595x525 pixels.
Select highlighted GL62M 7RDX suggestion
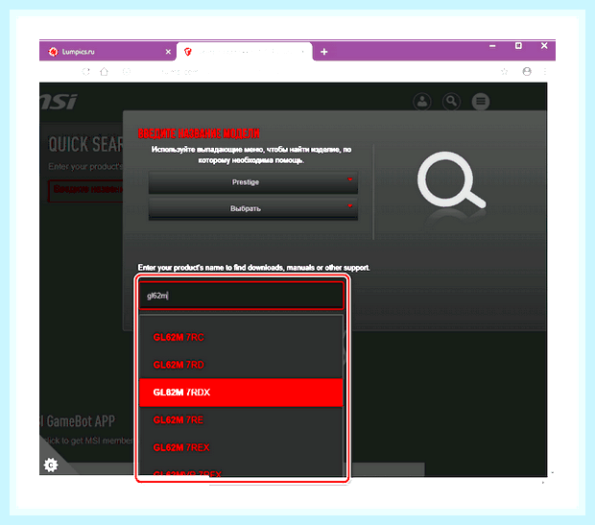[241, 393]
